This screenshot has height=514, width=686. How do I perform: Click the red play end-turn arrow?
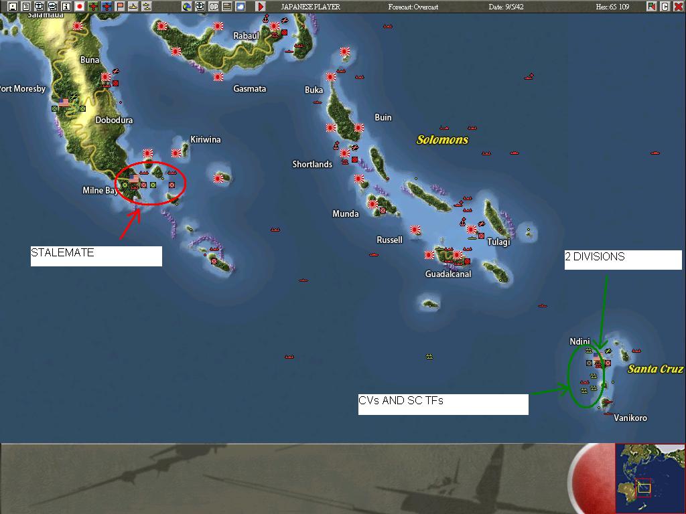click(261, 7)
